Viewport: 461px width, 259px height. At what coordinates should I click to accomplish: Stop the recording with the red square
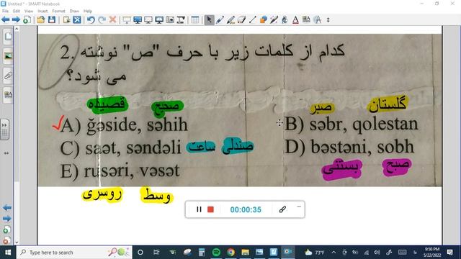click(210, 209)
